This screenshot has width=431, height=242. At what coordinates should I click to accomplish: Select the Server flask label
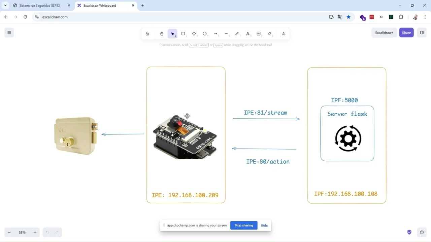pos(347,114)
